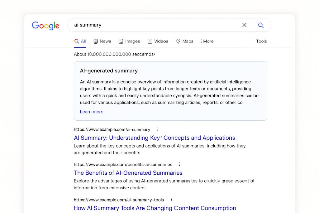Open 'How AI Summary Tools Are Changing' result
The image size is (319, 213).
click(x=155, y=208)
